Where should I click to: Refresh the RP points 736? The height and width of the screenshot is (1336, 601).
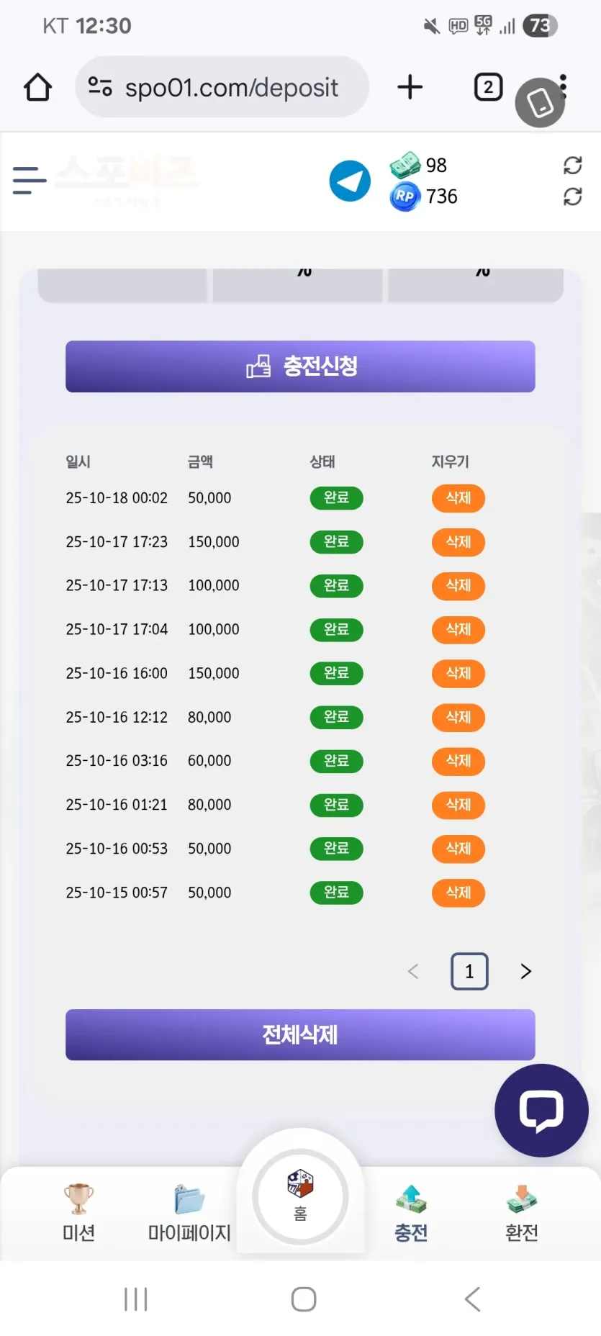[x=572, y=197]
